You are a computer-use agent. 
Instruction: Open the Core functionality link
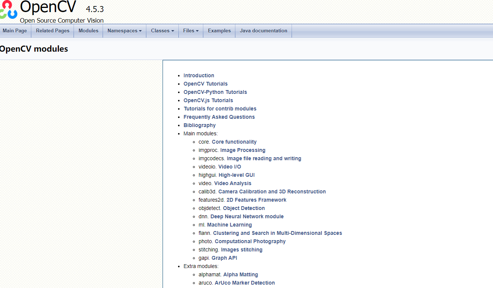click(x=234, y=142)
